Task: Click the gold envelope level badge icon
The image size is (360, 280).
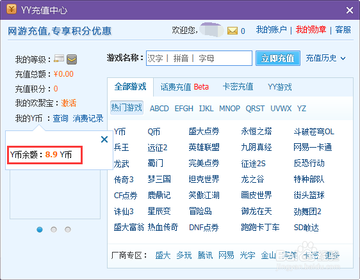Action: [72, 59]
